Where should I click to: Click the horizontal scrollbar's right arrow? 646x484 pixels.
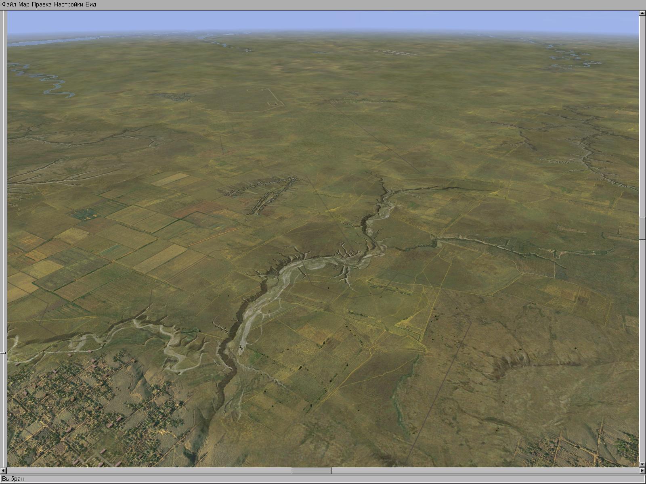tap(642, 471)
